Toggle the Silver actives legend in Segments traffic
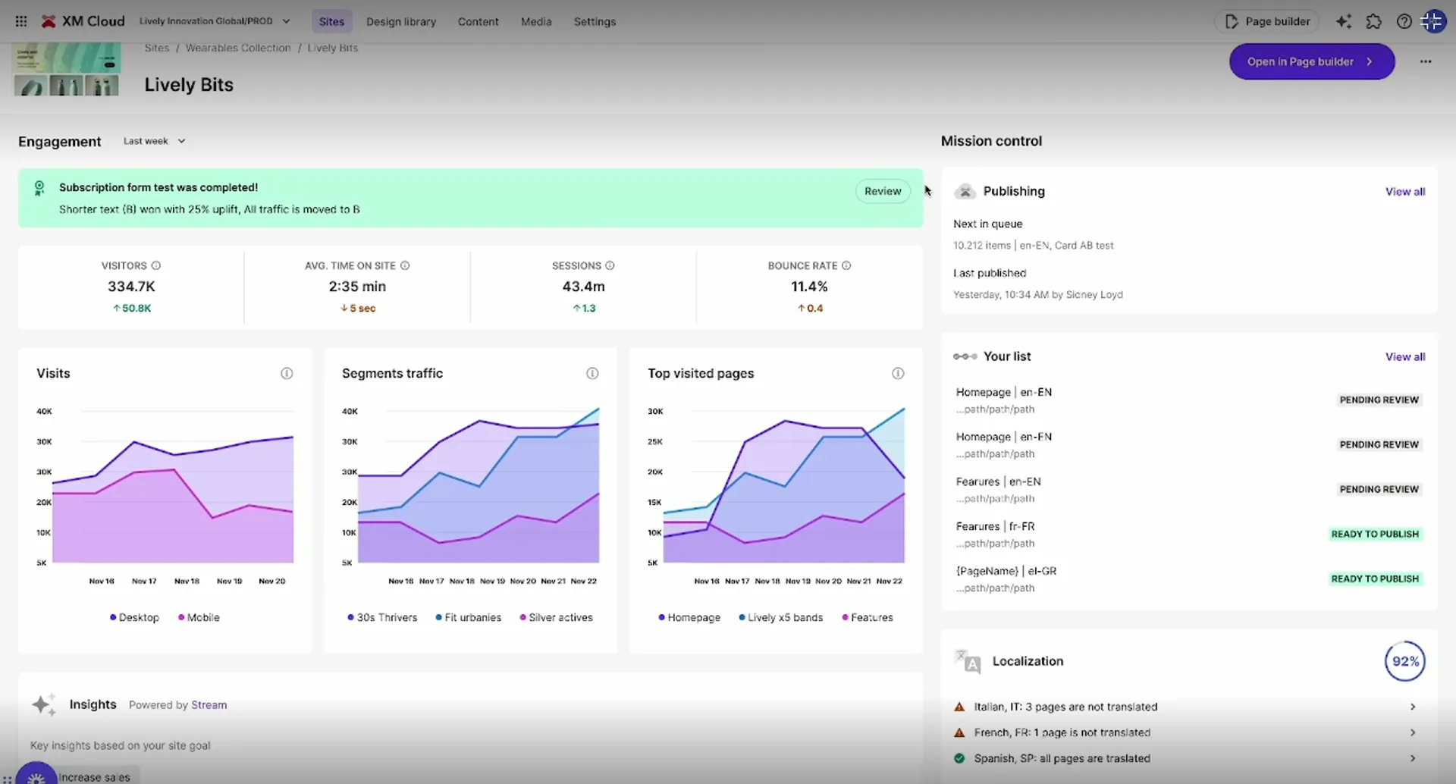Screen dimensions: 1456x784 tap(556, 617)
